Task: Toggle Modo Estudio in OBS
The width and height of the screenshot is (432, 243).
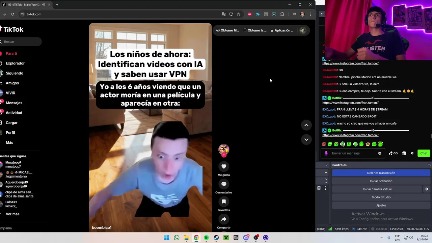Action: tap(381, 197)
